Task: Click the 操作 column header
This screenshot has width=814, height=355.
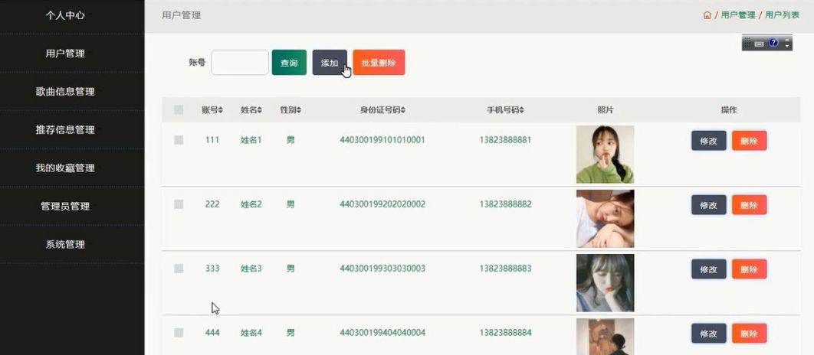Action: pos(729,110)
